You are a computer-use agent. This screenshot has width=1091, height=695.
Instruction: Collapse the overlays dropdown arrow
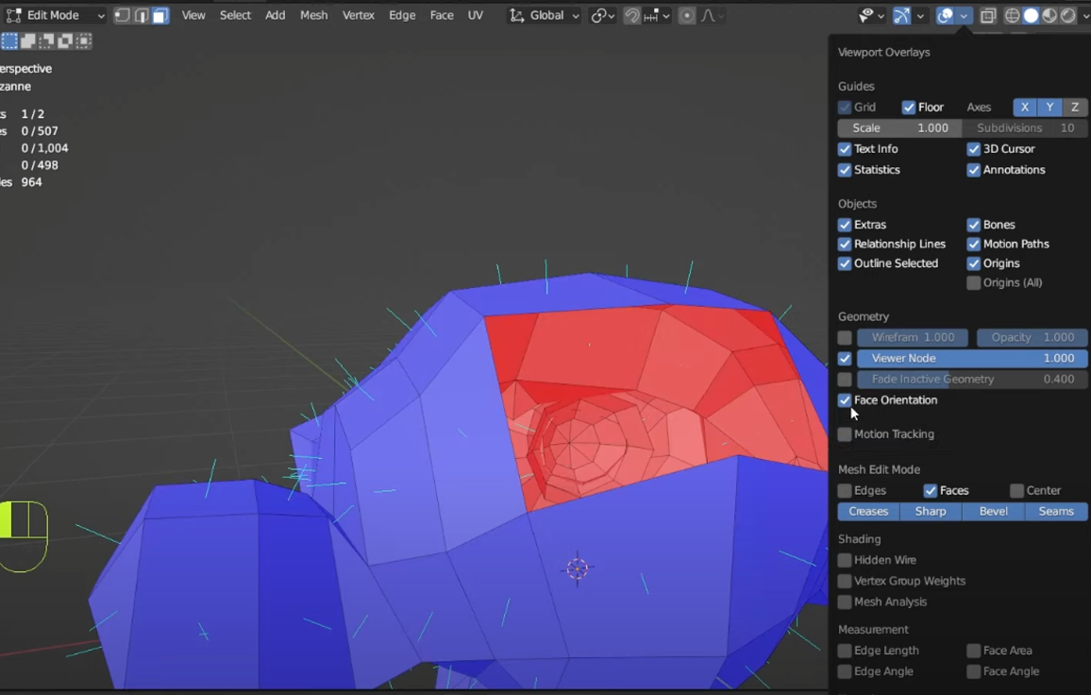[x=964, y=15]
